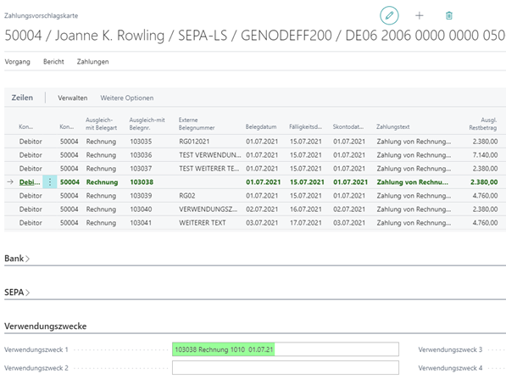Expand the Bank section
The image size is (506, 379).
click(x=17, y=259)
